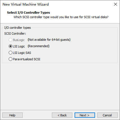Click the Next > button
The image size is (120, 120).
pyautogui.click(x=85, y=115)
